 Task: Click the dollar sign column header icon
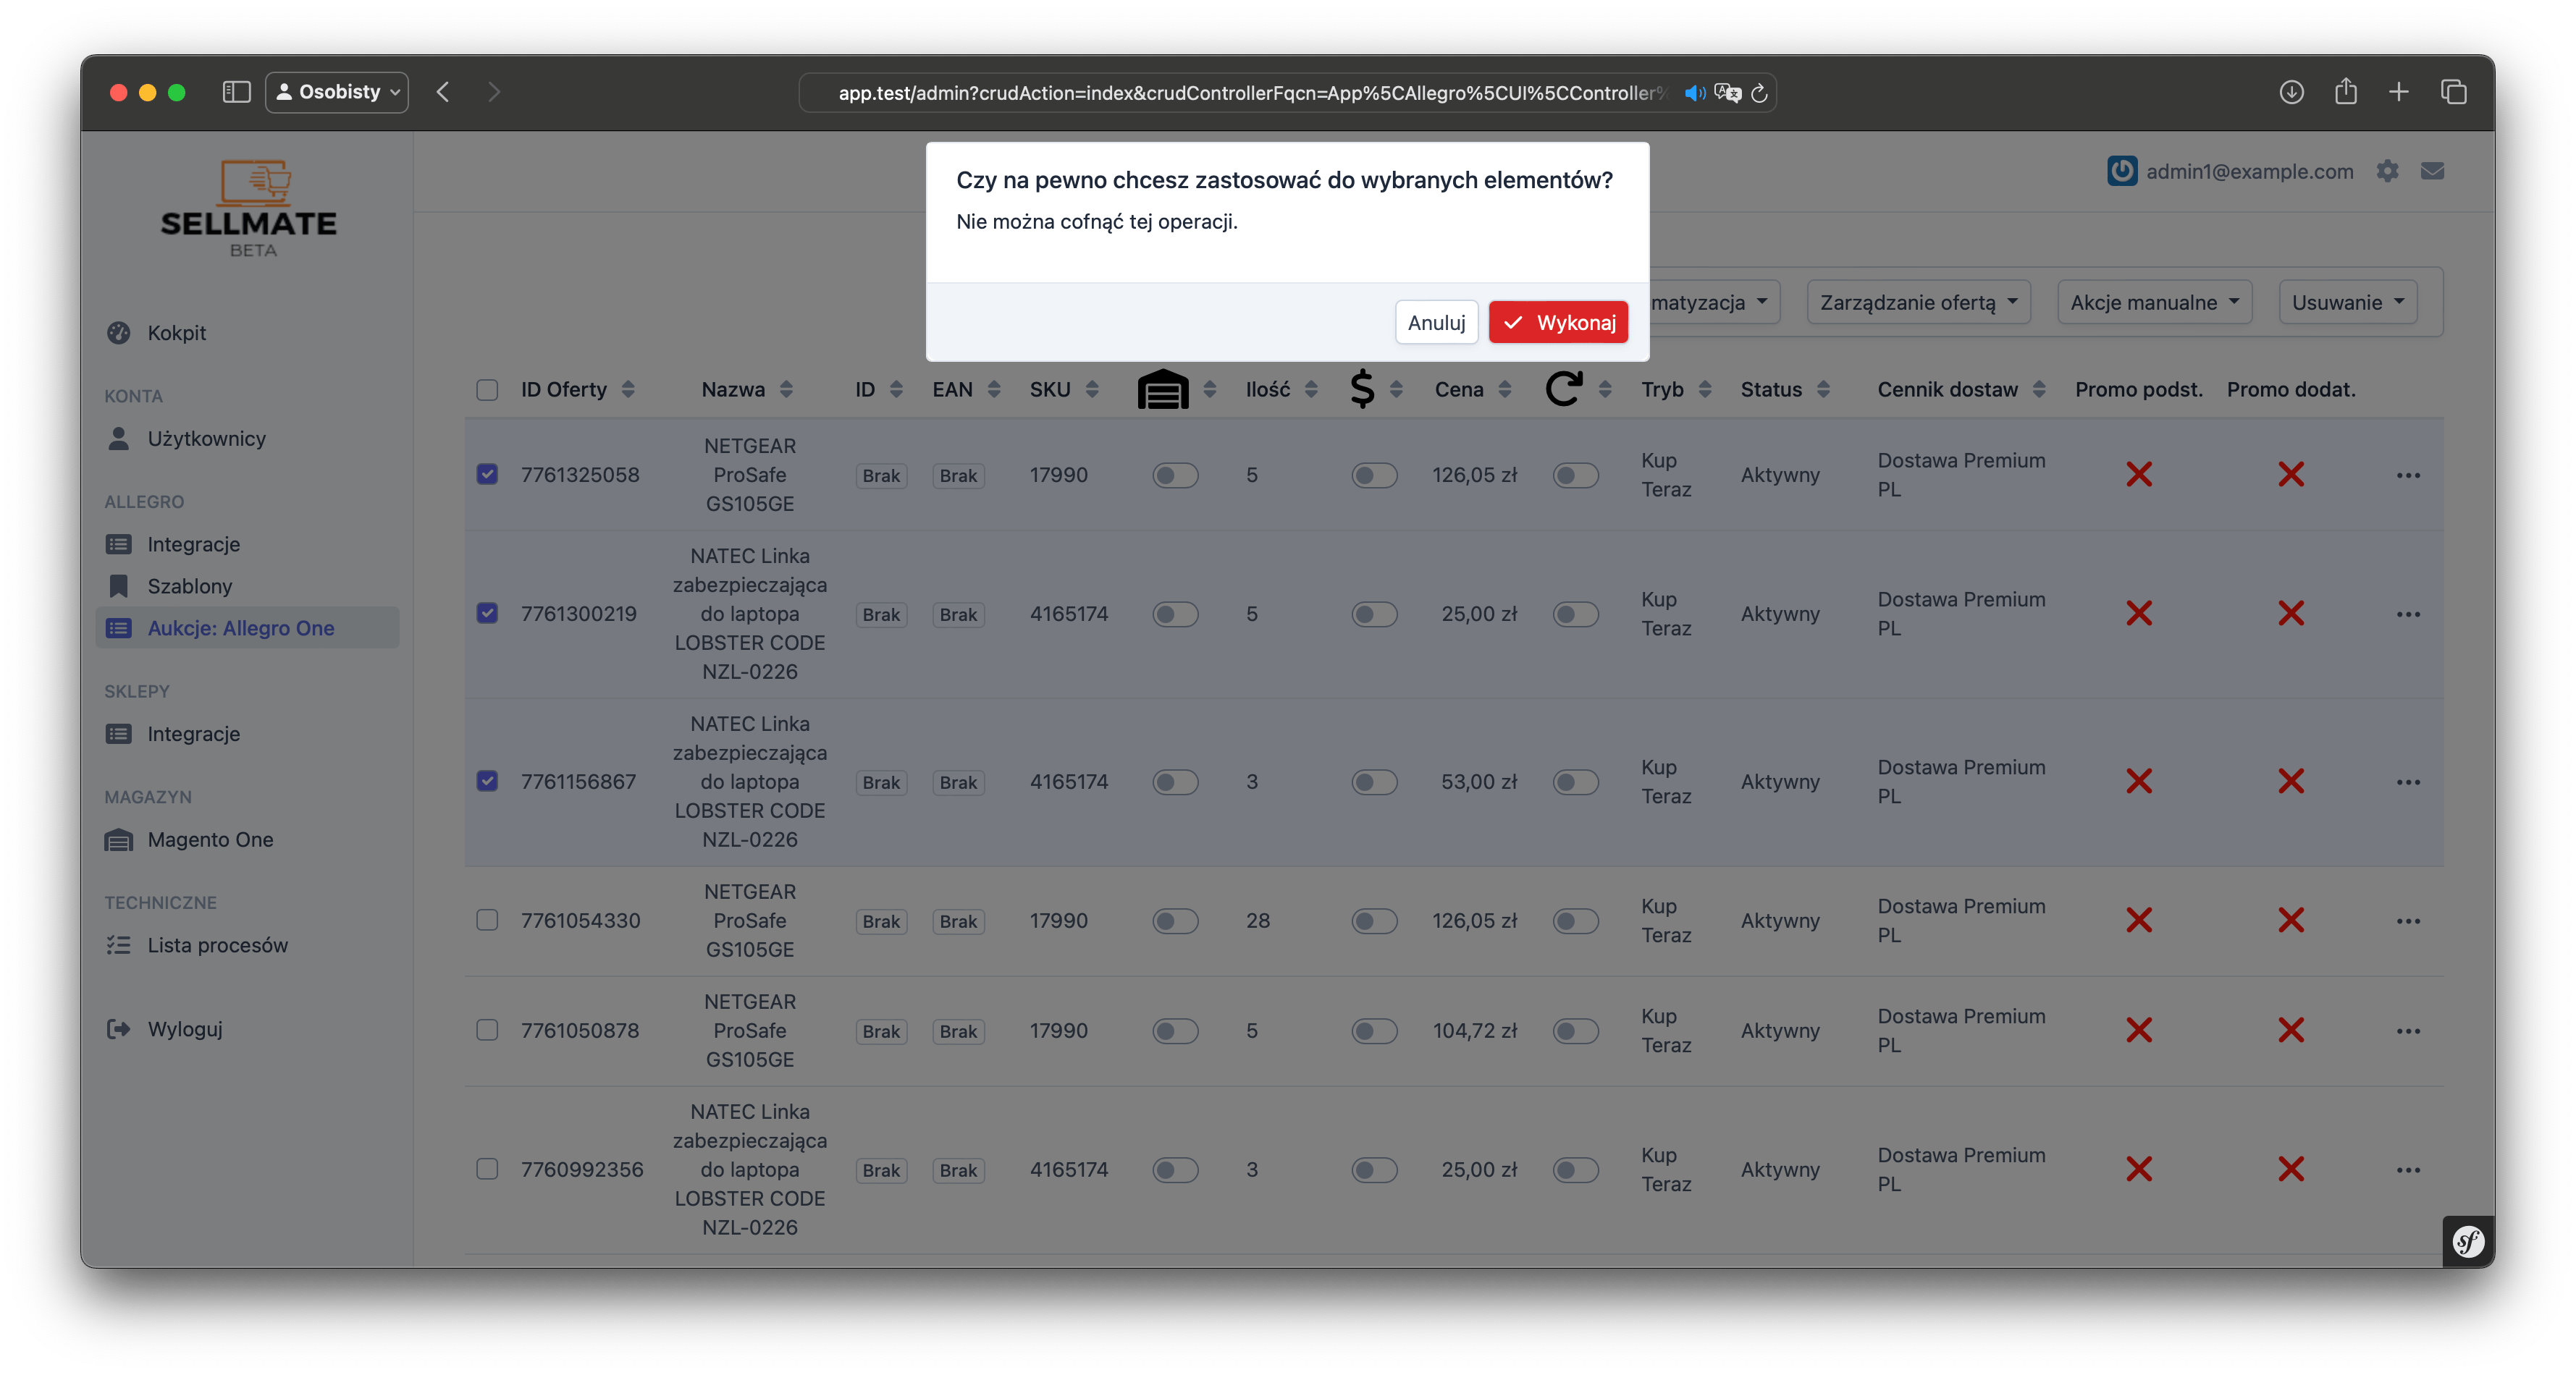coord(1361,389)
